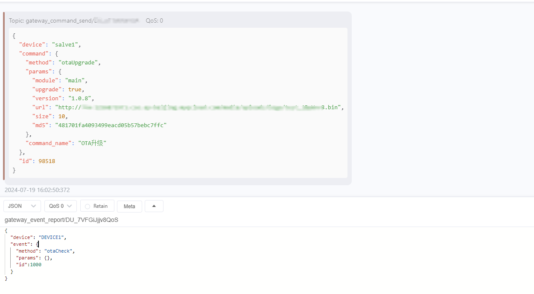Select the message timestamp 2024-07-19 16:02:50:372
Image resolution: width=534 pixels, height=294 pixels.
coord(37,190)
